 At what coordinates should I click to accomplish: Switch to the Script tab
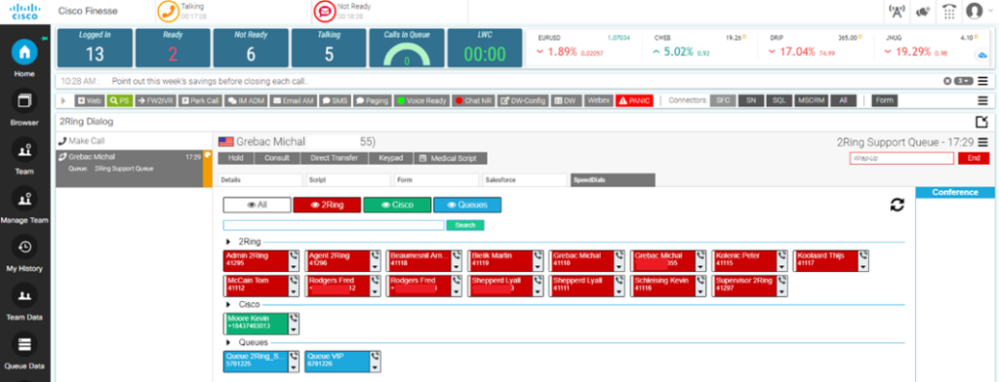349,180
